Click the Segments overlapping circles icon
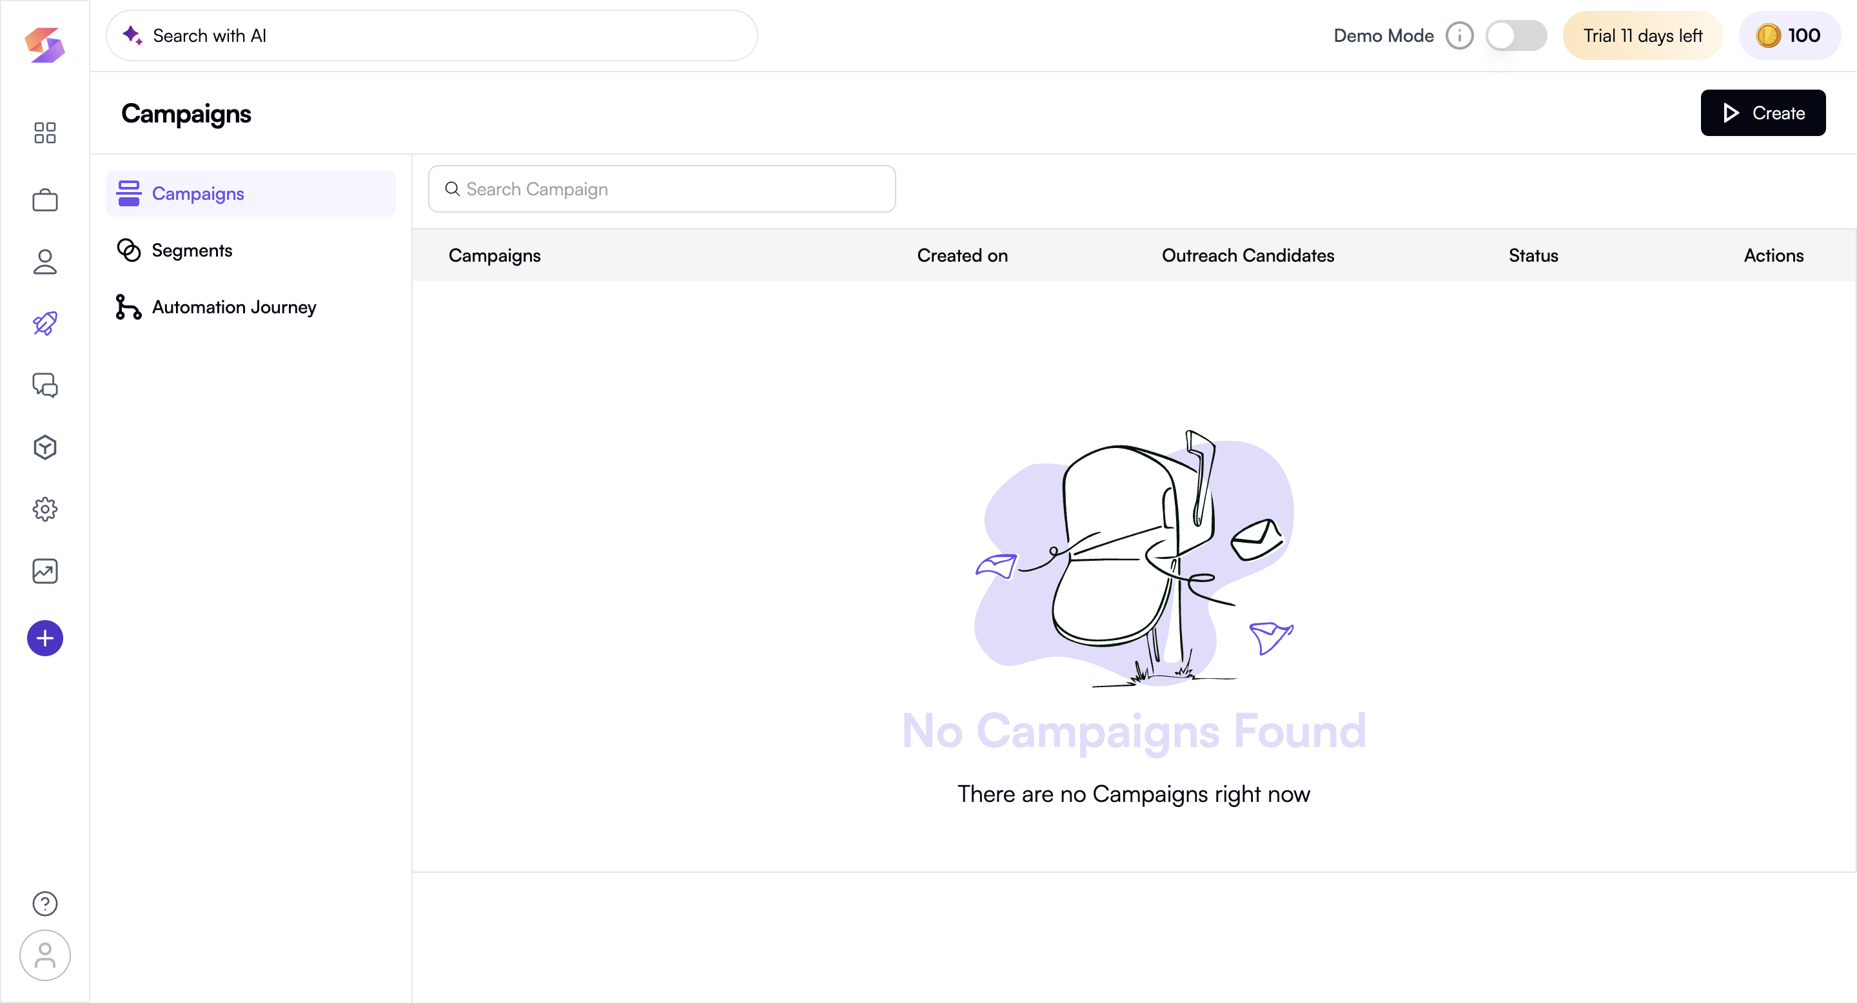 click(x=128, y=250)
